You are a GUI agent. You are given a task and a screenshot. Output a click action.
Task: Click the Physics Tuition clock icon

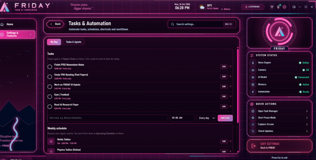(x=51, y=151)
